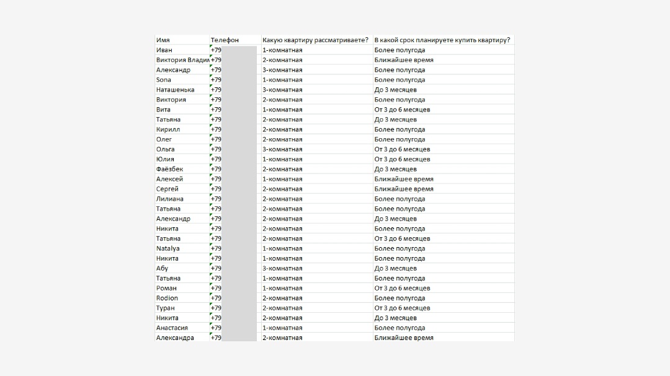Select the apartment type cell in Абу's row

[x=316, y=268]
